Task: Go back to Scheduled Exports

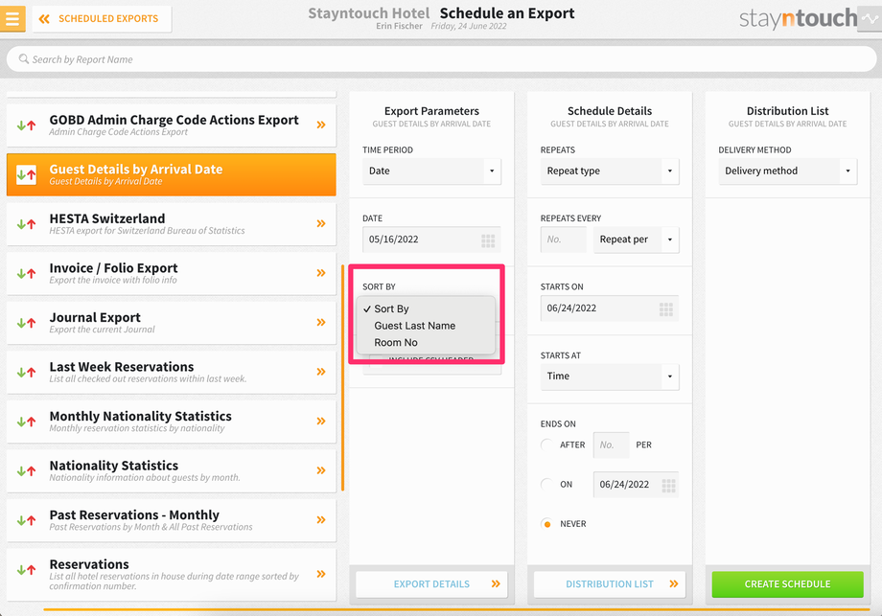Action: (x=102, y=19)
